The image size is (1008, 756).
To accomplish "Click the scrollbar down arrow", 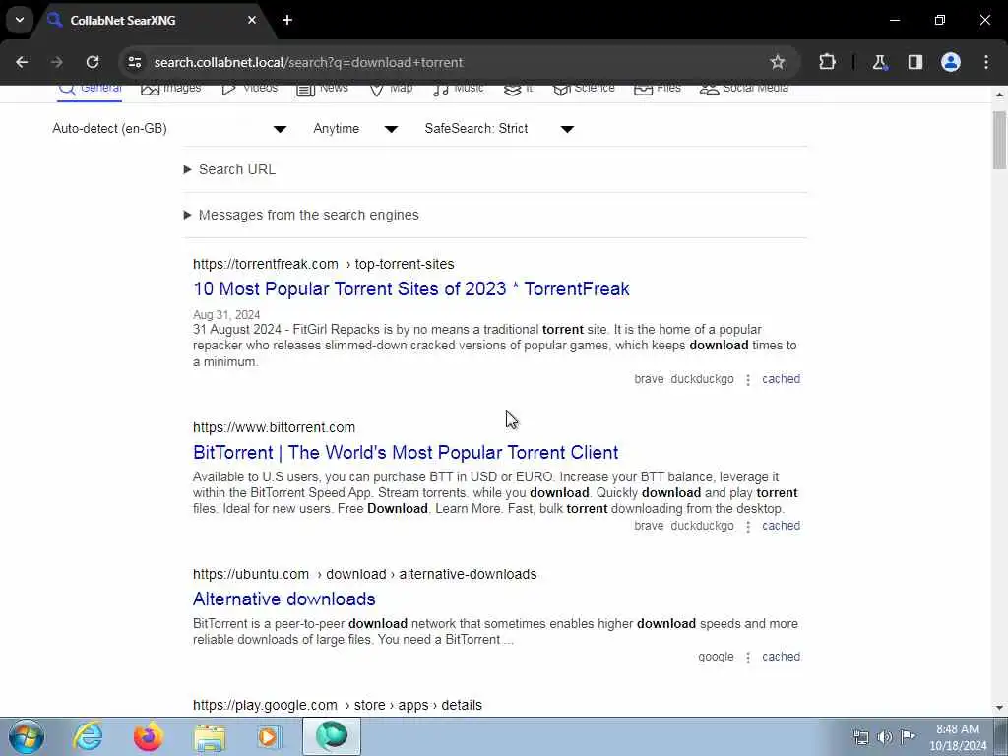I will [x=999, y=708].
